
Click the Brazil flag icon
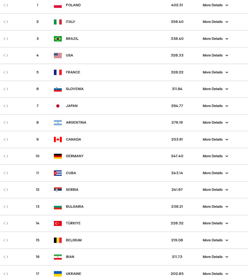(58, 39)
